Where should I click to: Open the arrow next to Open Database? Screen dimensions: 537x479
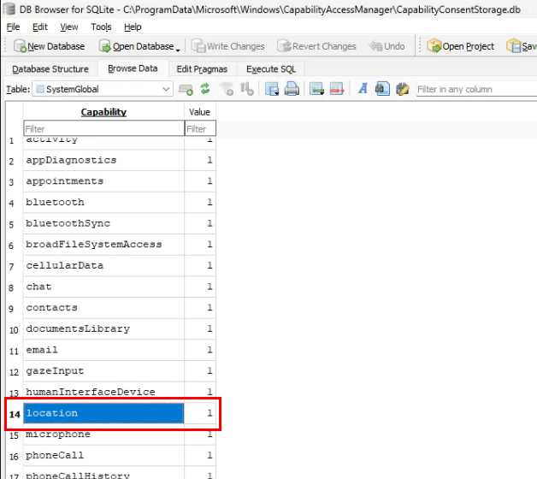(x=177, y=47)
